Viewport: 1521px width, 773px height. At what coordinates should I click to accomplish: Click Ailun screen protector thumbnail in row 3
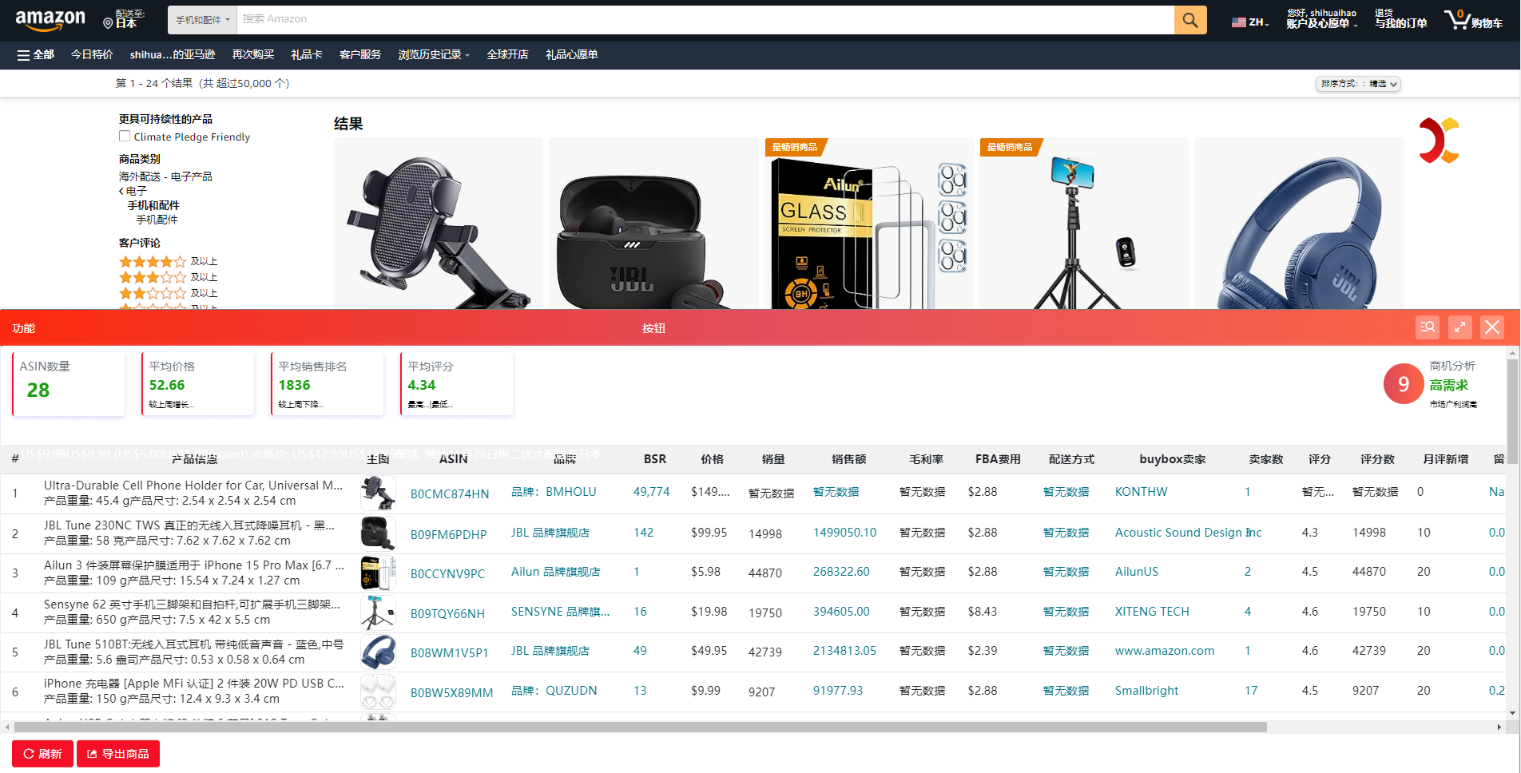378,573
